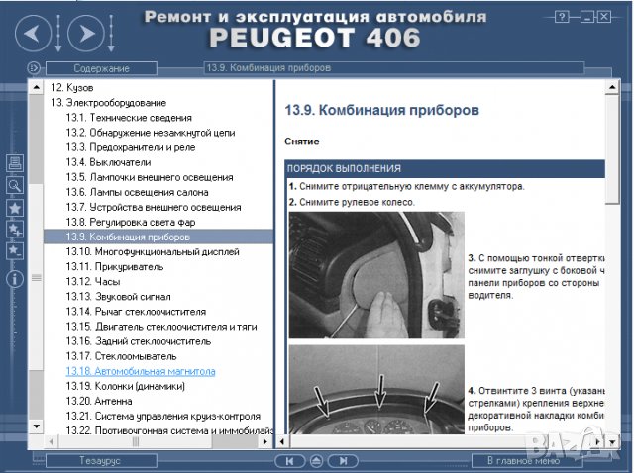Open 13.12. Часы

[x=93, y=282]
